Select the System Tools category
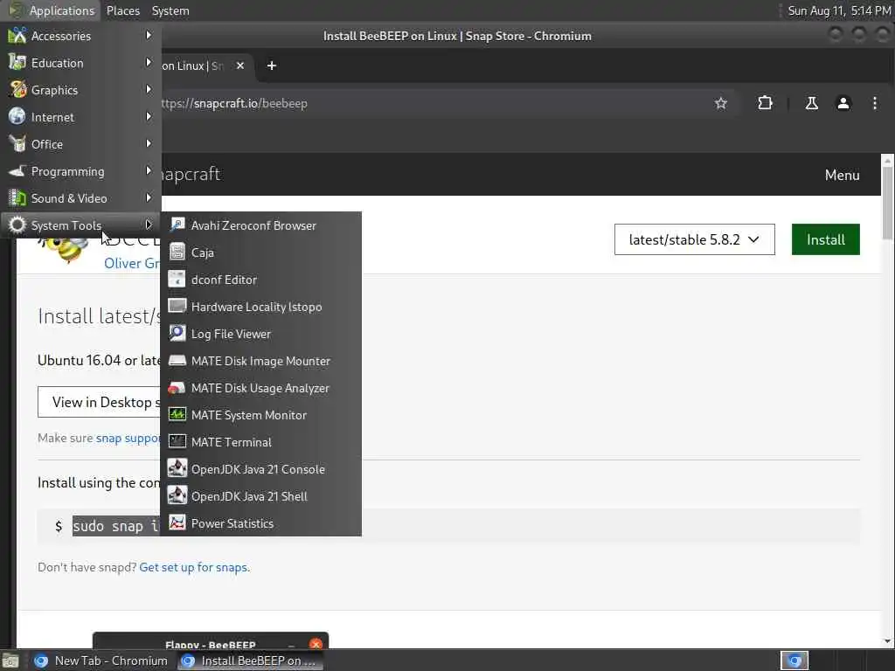The height and width of the screenshot is (671, 895). pyautogui.click(x=80, y=225)
